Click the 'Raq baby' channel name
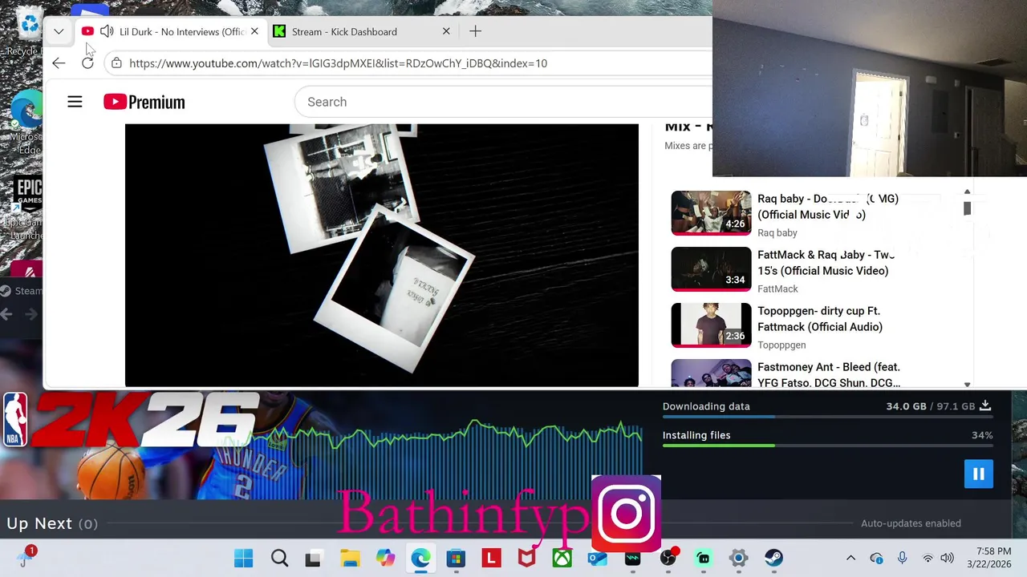The height and width of the screenshot is (577, 1027). [x=777, y=232]
